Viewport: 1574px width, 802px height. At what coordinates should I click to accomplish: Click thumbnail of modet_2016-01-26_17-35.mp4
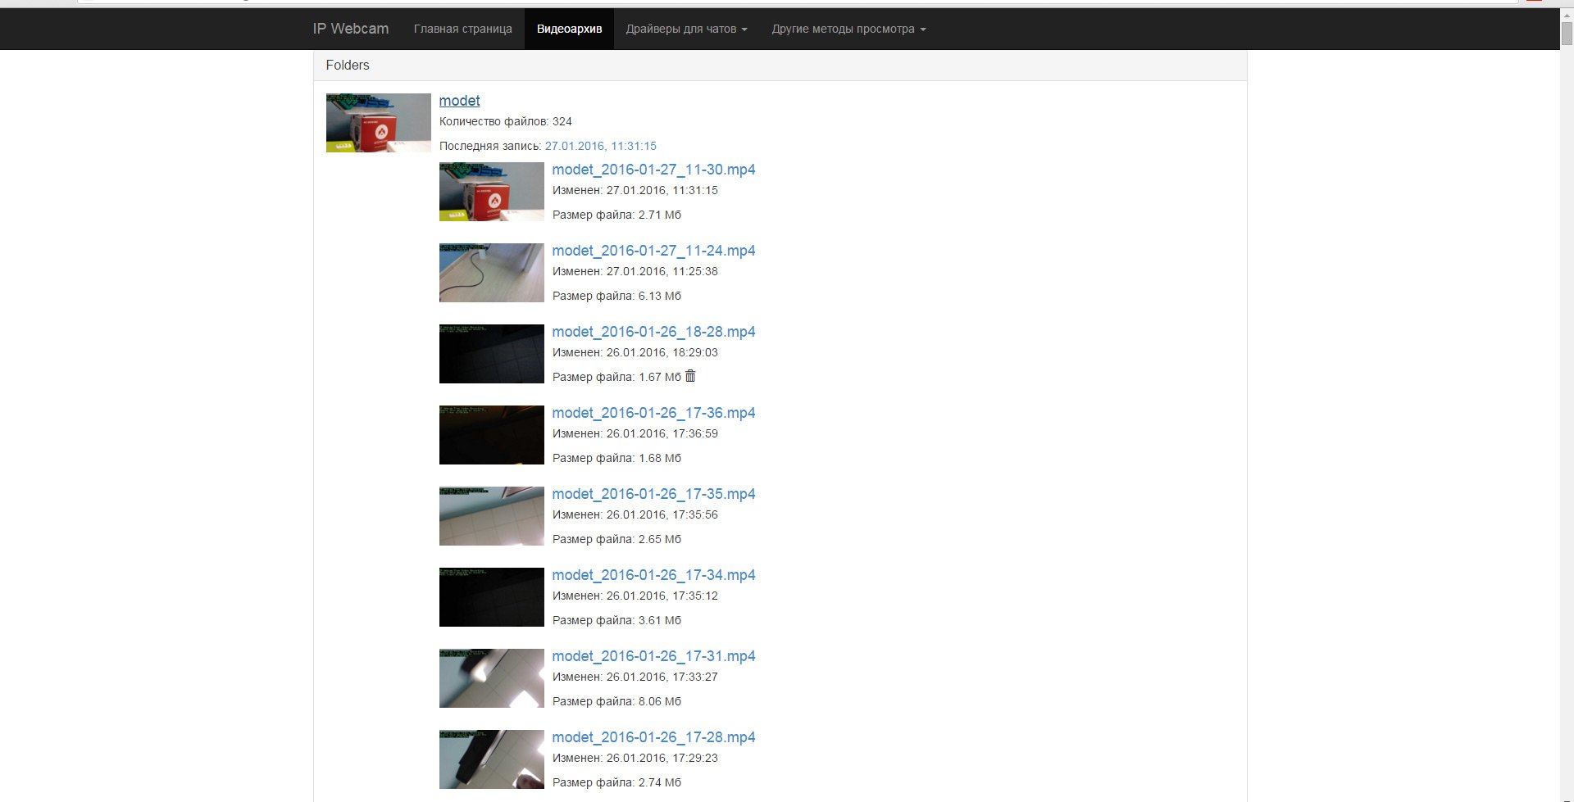pyautogui.click(x=491, y=516)
